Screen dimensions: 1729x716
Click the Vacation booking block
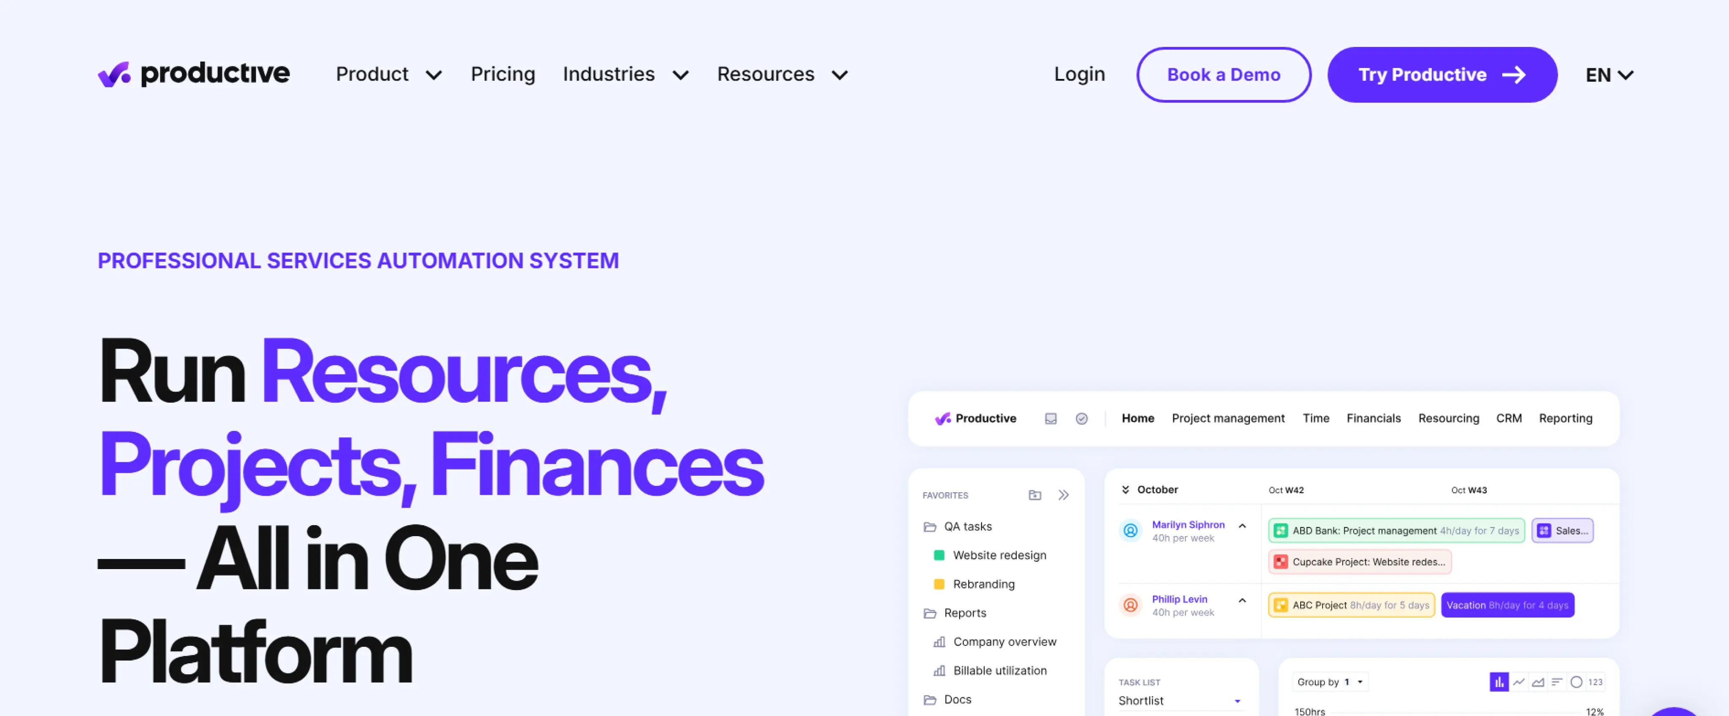(x=1507, y=605)
